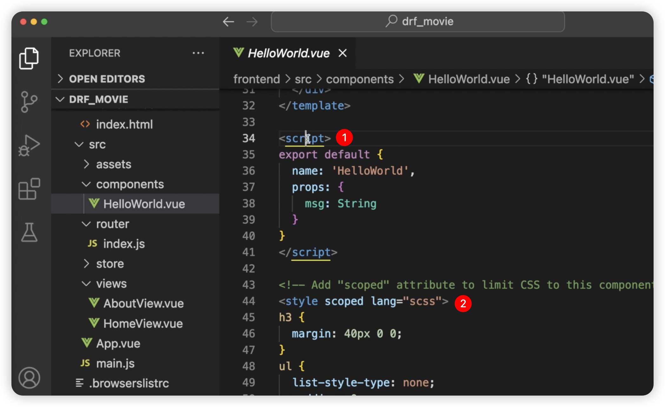Go back with the left arrow
The height and width of the screenshot is (407, 665).
(x=228, y=22)
